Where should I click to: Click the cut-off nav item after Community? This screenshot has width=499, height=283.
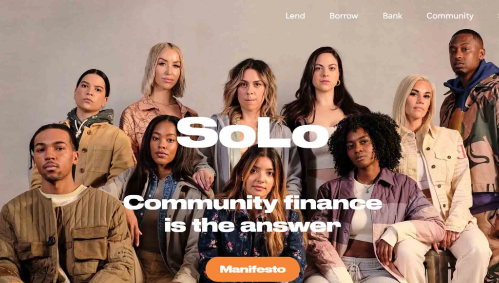click(x=498, y=16)
